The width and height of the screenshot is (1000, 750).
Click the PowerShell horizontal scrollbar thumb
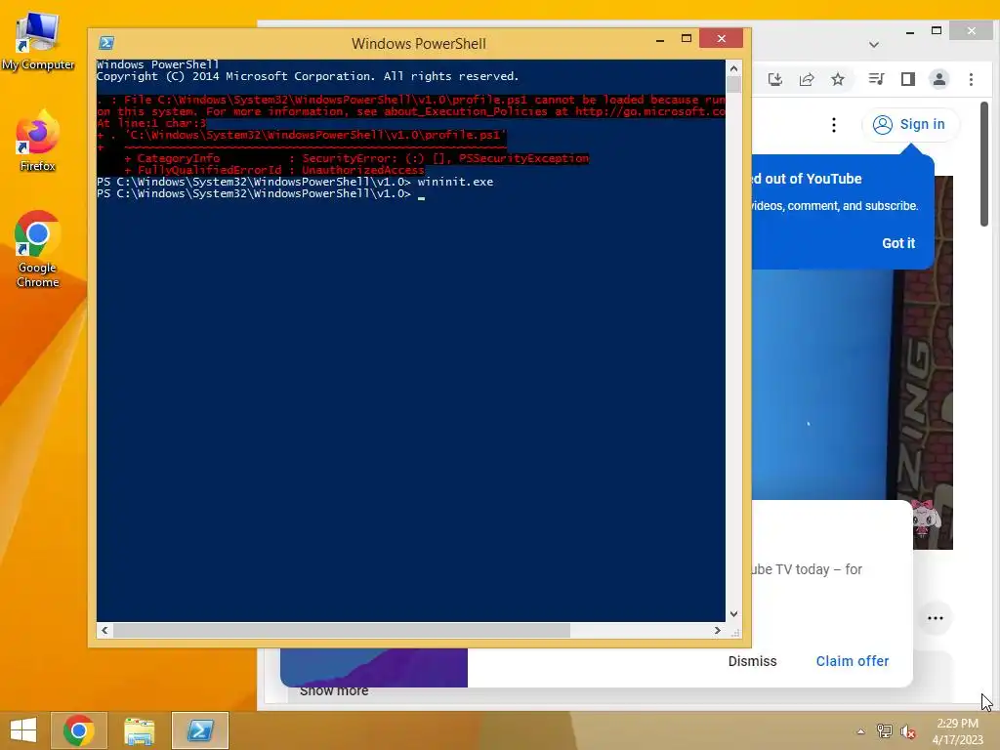pos(341,631)
